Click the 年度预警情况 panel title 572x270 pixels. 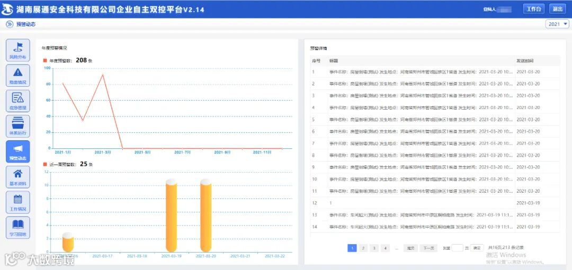[55, 48]
